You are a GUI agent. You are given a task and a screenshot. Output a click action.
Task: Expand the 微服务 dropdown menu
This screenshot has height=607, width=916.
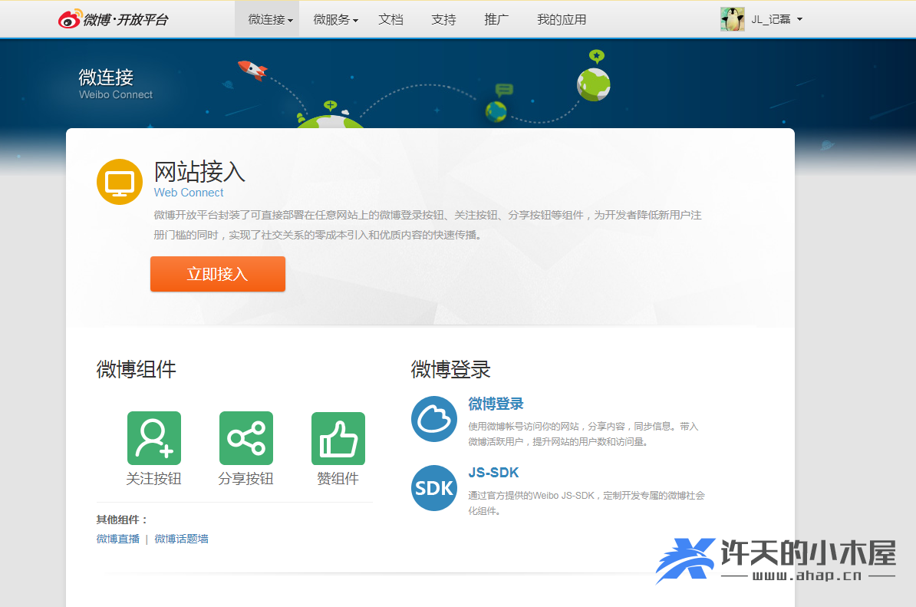click(335, 19)
